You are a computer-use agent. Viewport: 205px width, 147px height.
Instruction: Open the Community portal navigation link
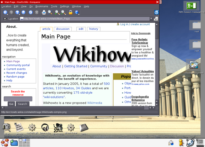click(18, 65)
